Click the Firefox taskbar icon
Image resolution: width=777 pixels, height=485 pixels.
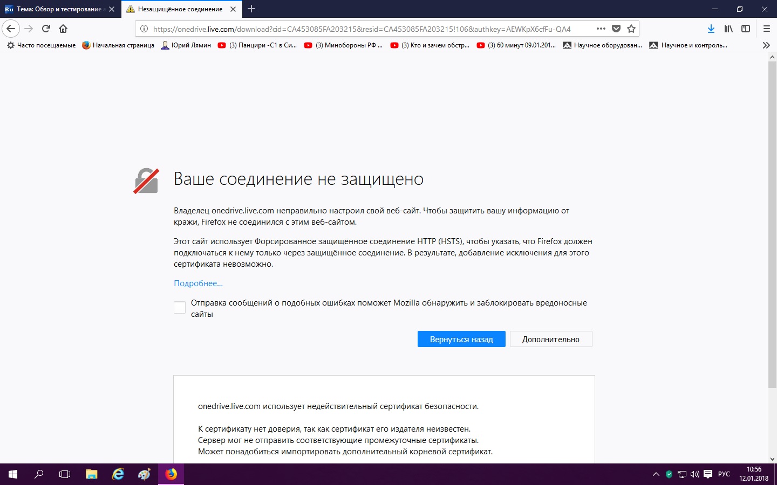click(171, 474)
